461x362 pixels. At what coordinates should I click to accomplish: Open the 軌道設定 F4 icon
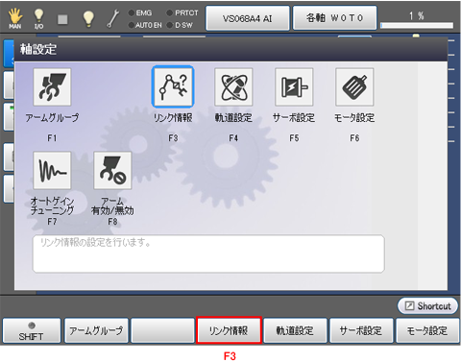click(x=233, y=86)
